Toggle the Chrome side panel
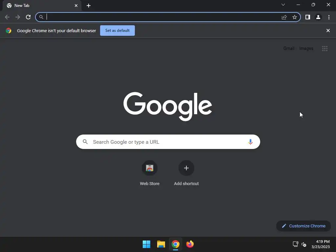 308,17
